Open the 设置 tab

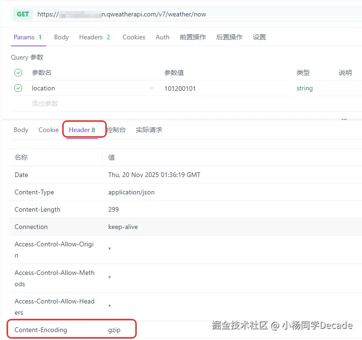259,37
